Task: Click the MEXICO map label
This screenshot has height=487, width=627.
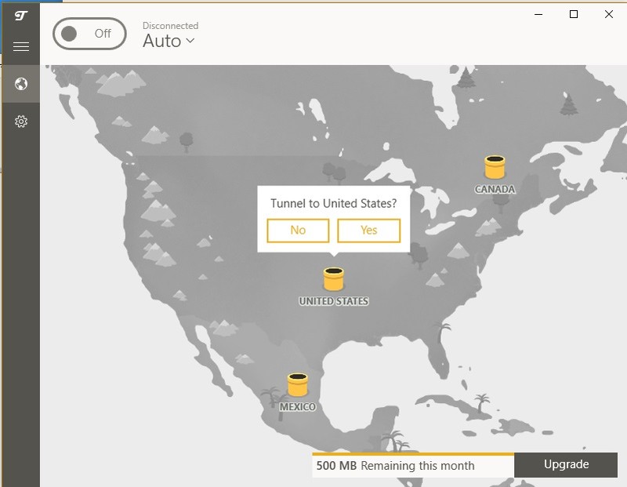Action: [x=298, y=407]
